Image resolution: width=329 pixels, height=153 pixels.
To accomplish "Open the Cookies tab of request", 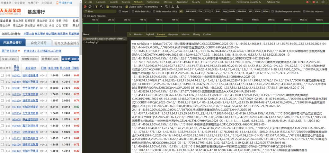I will click(x=207, y=34).
